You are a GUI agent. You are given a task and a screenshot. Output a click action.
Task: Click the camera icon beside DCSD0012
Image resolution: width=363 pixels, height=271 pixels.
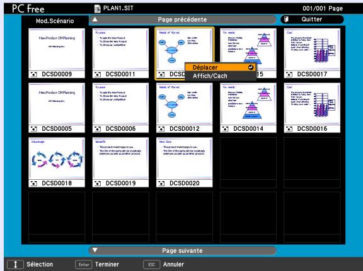click(161, 129)
